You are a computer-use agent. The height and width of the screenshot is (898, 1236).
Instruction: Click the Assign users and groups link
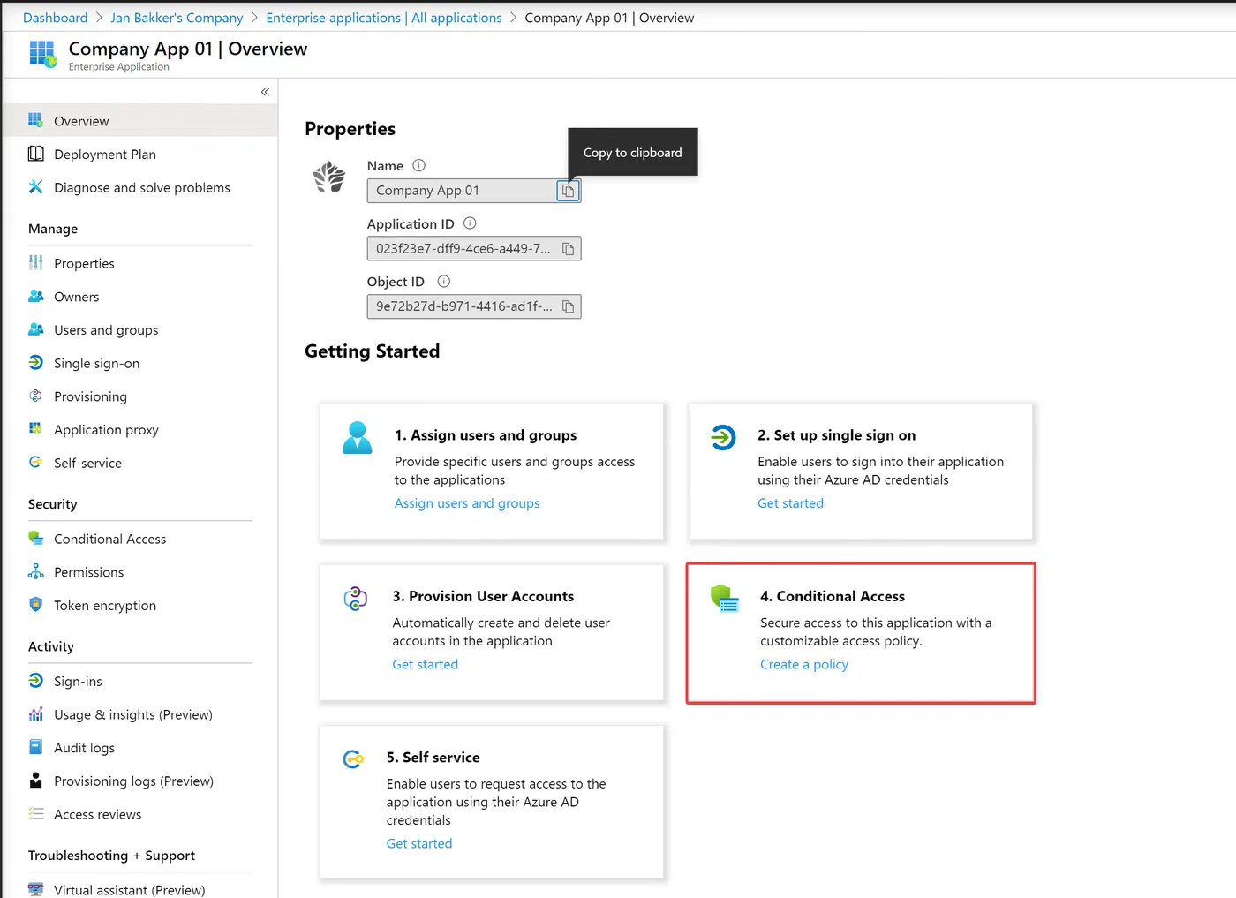(467, 502)
